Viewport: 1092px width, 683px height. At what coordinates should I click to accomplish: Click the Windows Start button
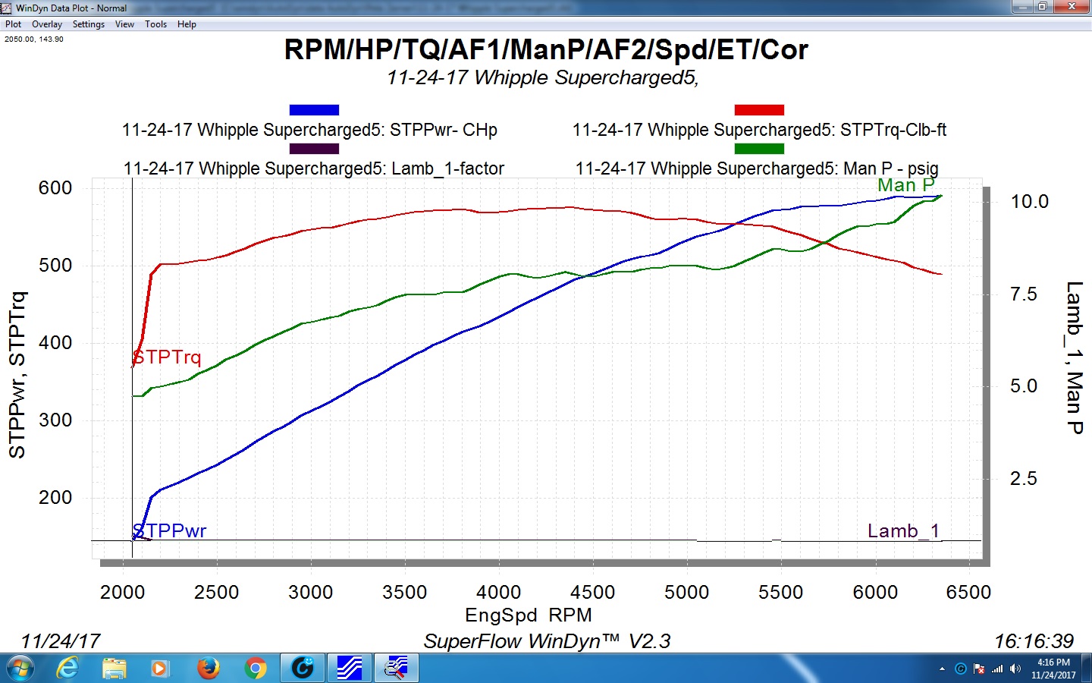coord(20,669)
